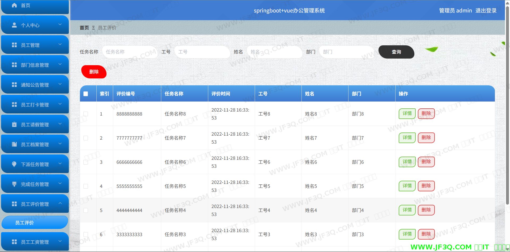Focus the 任务名称 search input field
This screenshot has height=252, width=510.
[129, 52]
